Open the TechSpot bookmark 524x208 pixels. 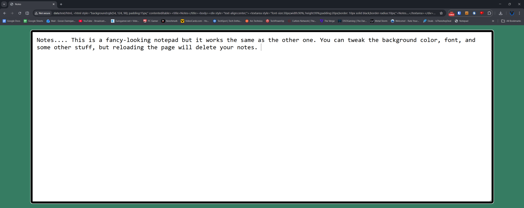[x=227, y=21]
